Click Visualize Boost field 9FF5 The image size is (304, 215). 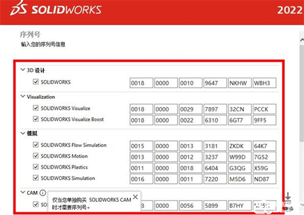pyautogui.click(x=264, y=120)
